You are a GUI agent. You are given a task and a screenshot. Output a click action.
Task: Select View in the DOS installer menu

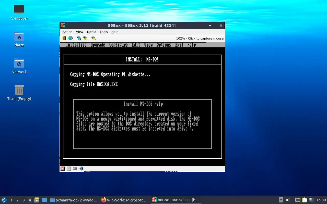pos(148,45)
